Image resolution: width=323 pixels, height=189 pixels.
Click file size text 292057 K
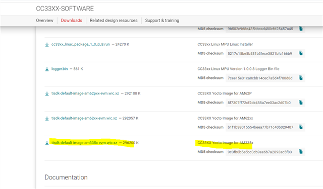pyautogui.click(x=130, y=118)
